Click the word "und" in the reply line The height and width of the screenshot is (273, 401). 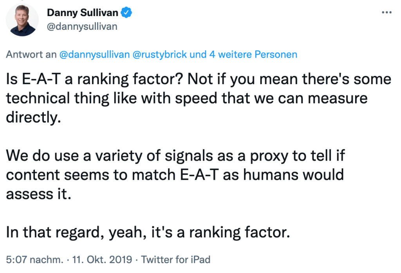click(198, 54)
